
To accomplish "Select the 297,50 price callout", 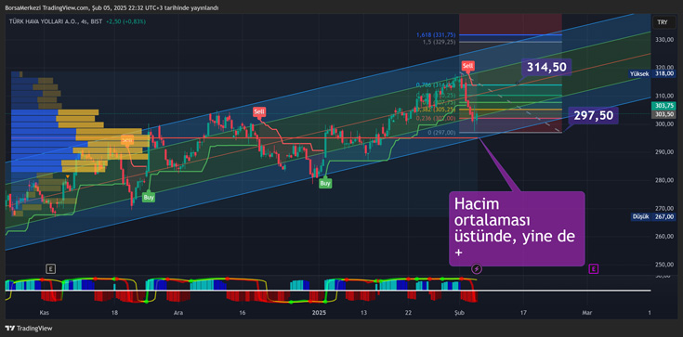I will (593, 115).
